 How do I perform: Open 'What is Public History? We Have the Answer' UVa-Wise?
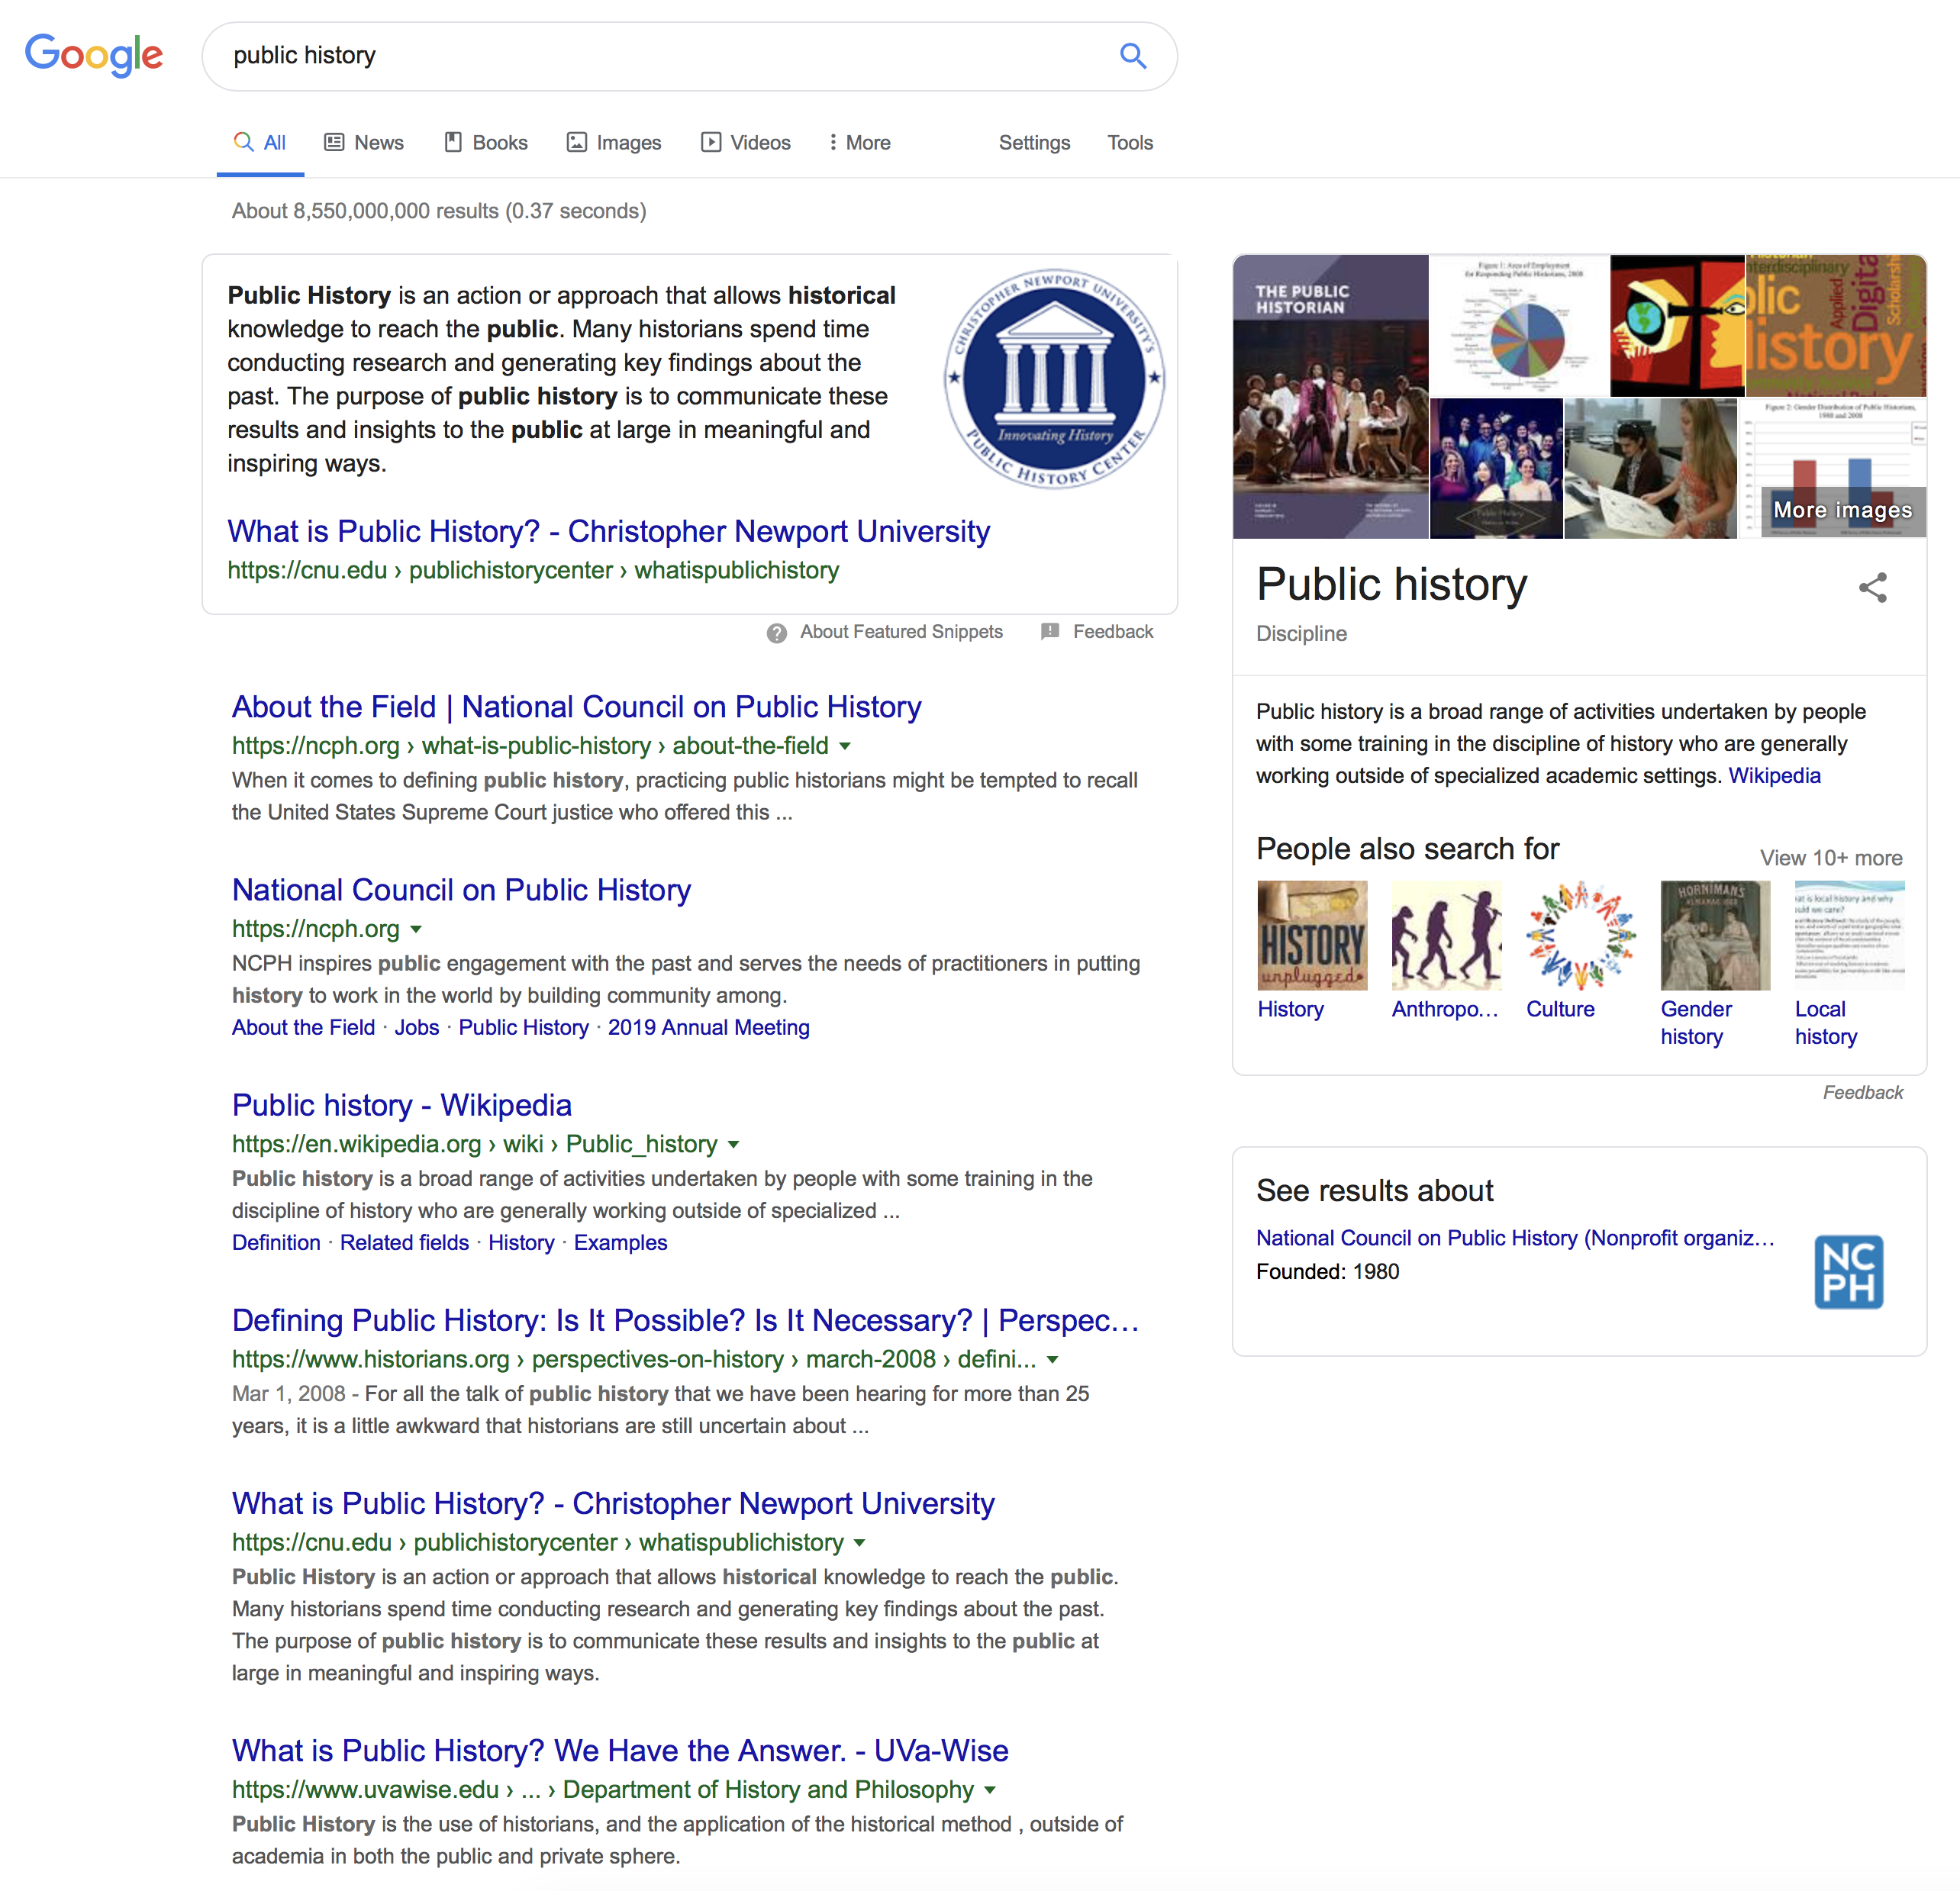click(620, 1750)
